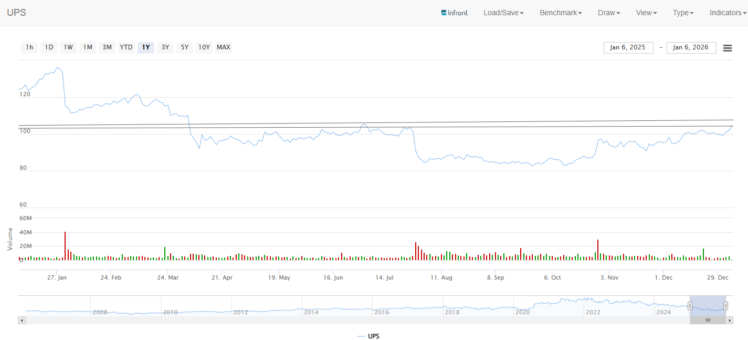Open the chart hamburger menu icon

(x=728, y=48)
